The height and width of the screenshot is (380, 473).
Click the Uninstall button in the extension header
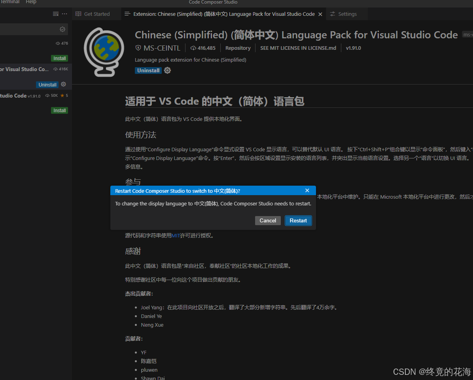[148, 70]
